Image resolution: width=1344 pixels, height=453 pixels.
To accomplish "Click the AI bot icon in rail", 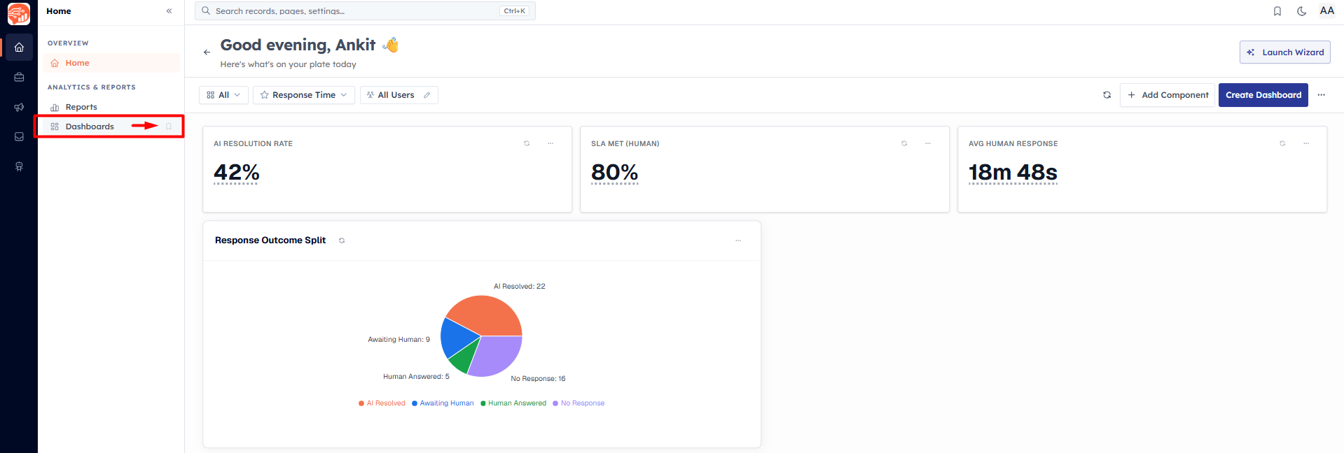I will coord(19,166).
